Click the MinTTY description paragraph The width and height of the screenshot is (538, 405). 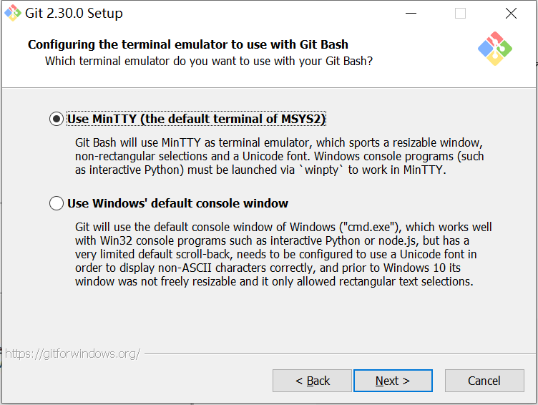click(x=279, y=155)
